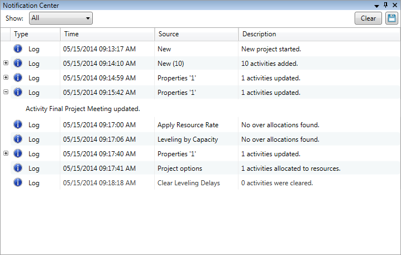This screenshot has width=401, height=255.
Task: Click the Type column header
Action: click(35, 35)
